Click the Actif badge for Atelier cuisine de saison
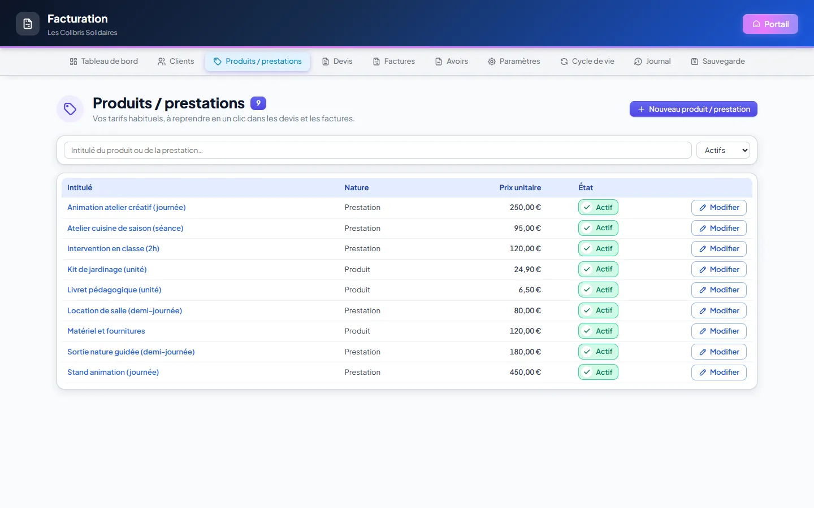This screenshot has height=508, width=814. 598,228
